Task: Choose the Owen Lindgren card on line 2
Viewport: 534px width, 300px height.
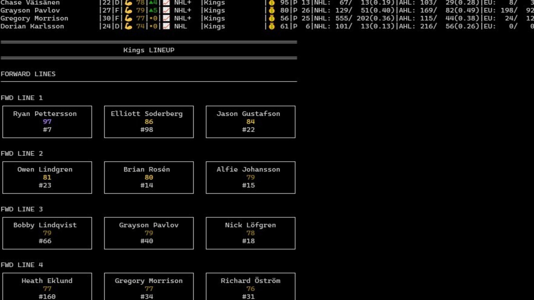Action: pos(47,177)
